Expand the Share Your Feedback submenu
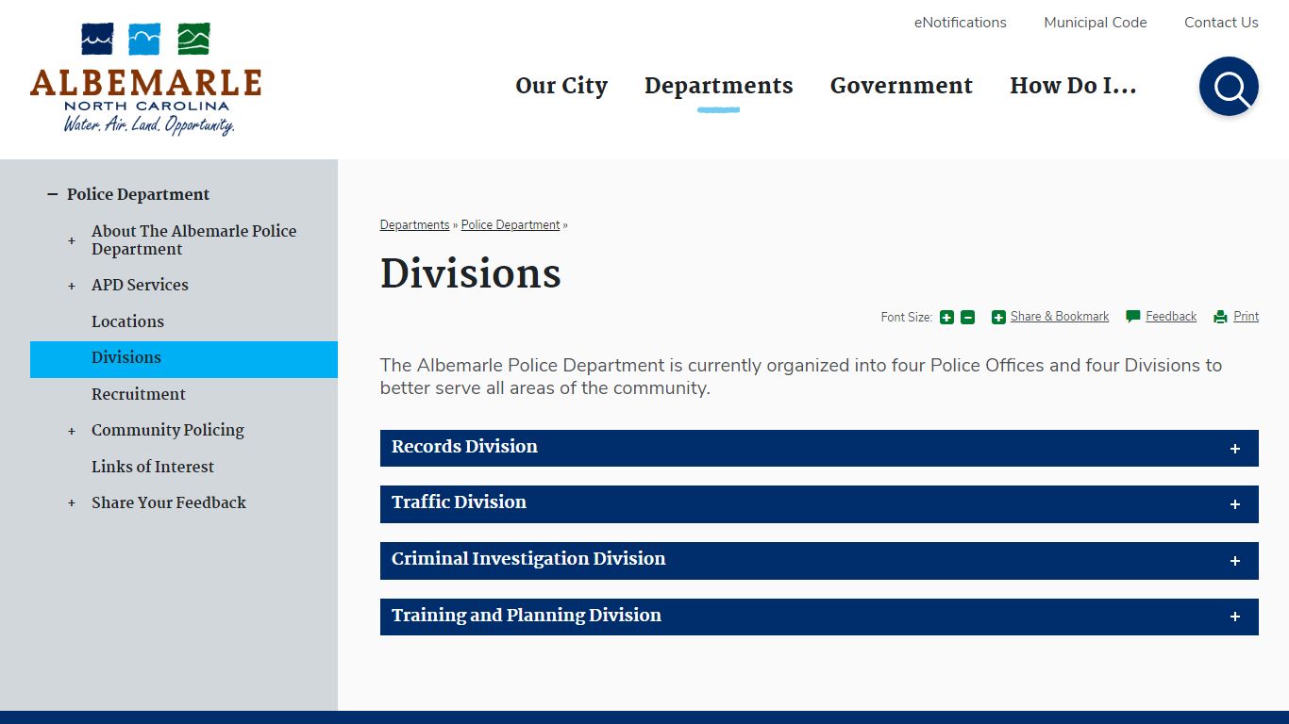1289x724 pixels. [72, 503]
